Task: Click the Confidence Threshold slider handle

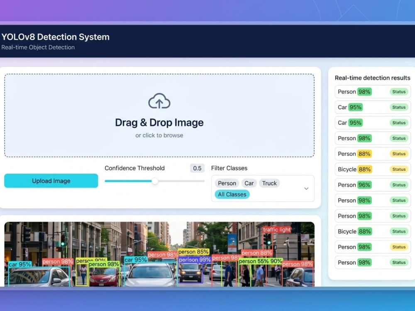Action: click(x=155, y=181)
